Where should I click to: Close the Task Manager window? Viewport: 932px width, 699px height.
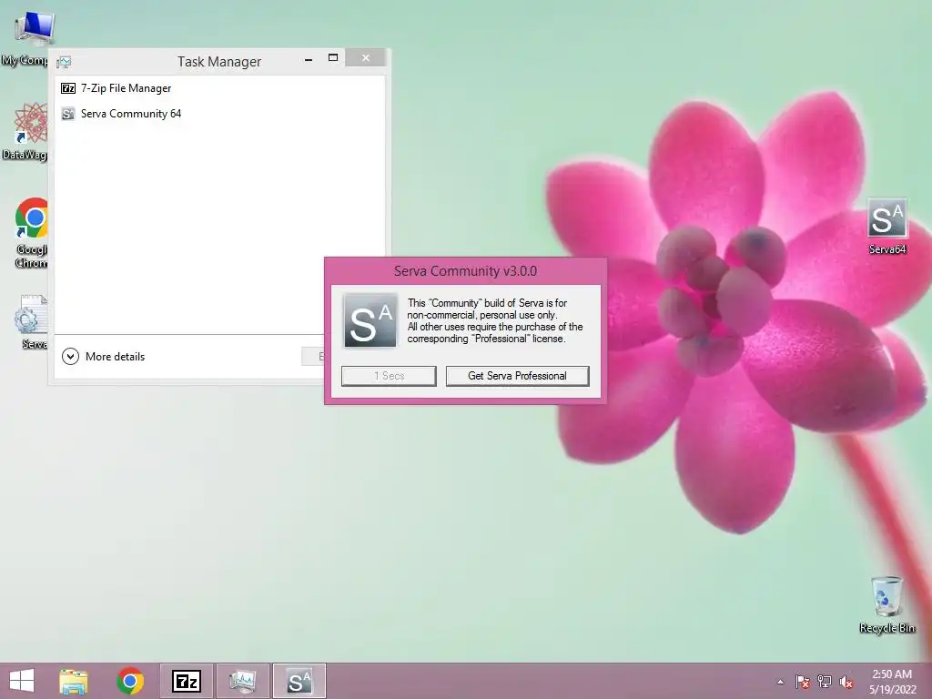366,57
